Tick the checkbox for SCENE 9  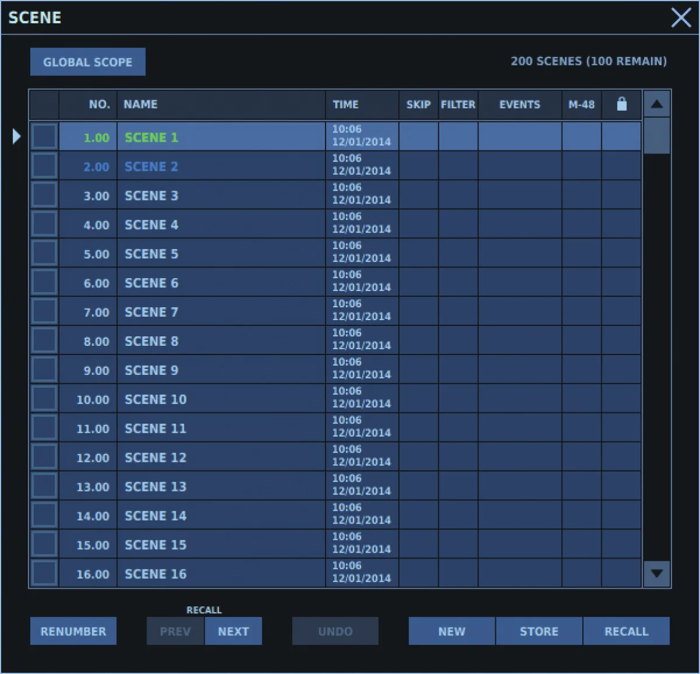[x=44, y=370]
